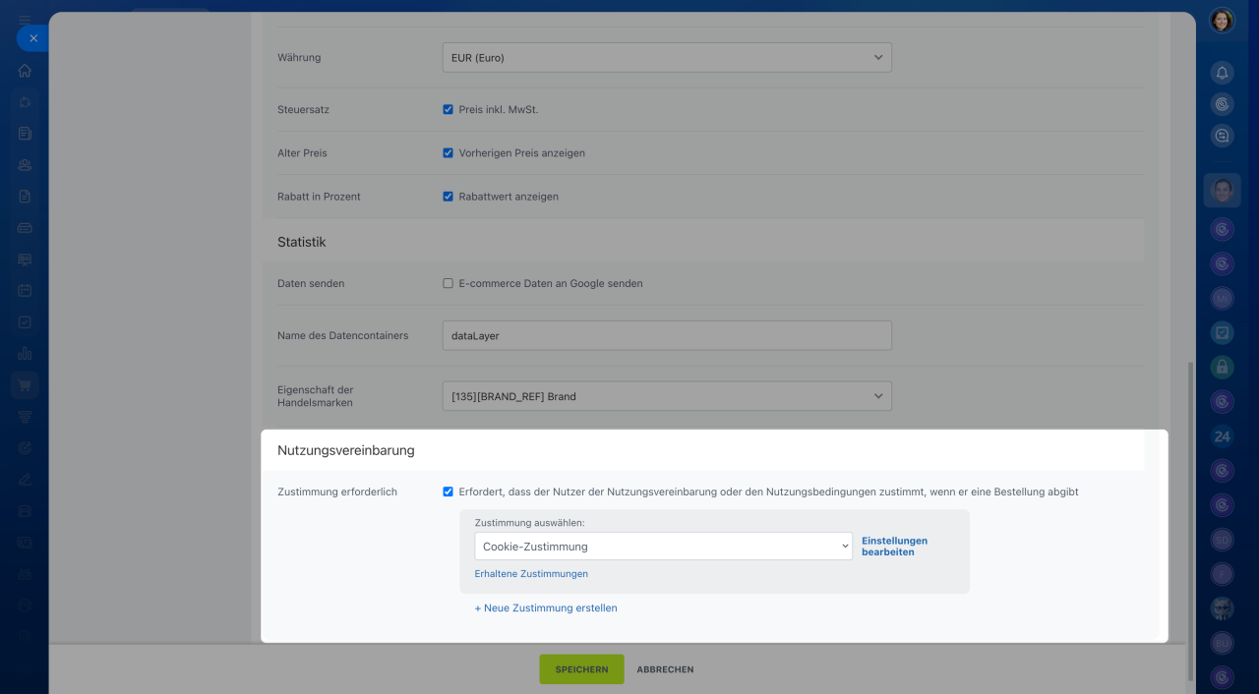This screenshot has height=694, width=1259.
Task: Open the '24' chat icon in right bar
Action: point(1222,435)
